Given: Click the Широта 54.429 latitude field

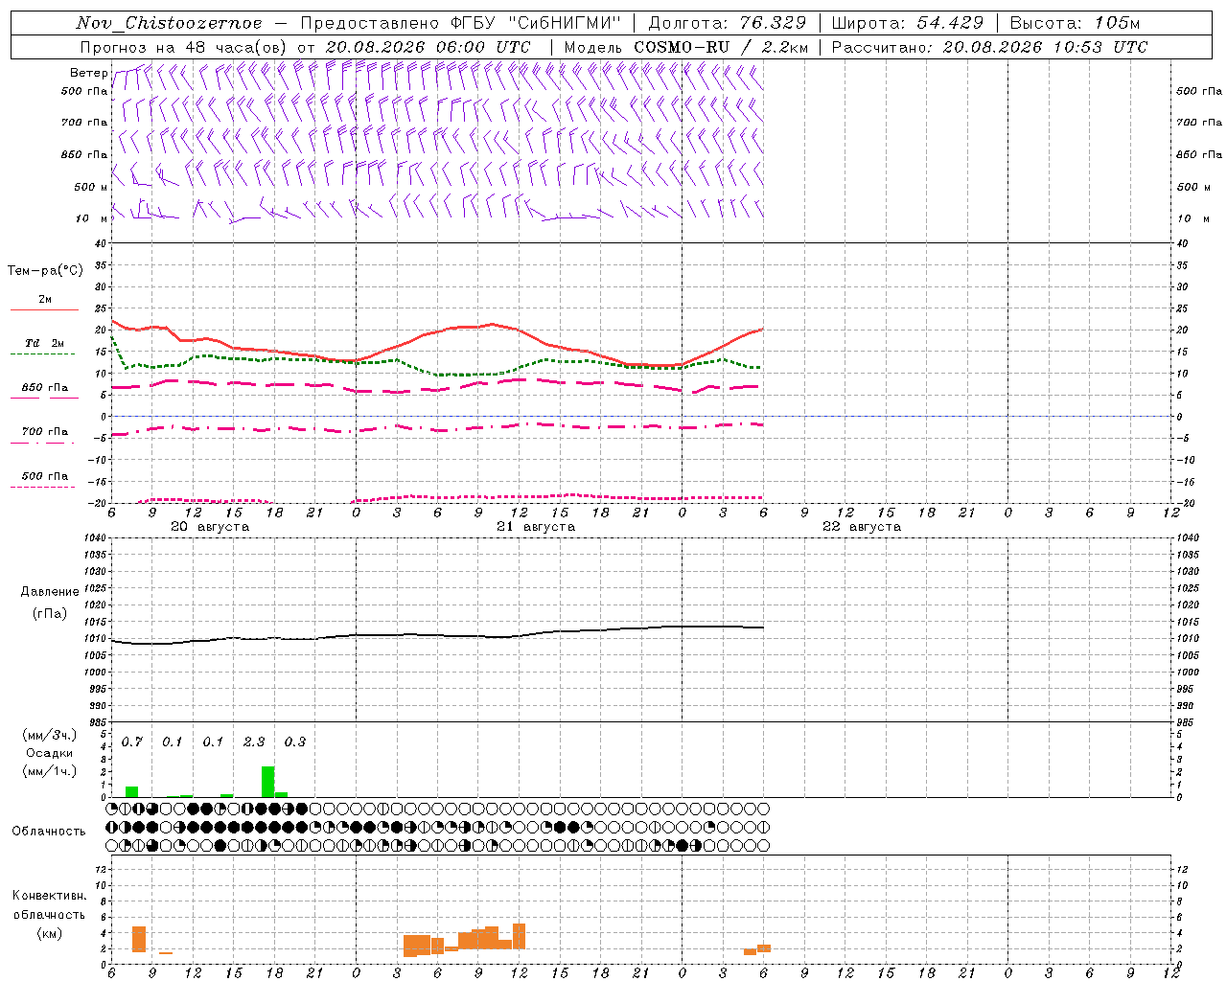Looking at the screenshot, I should coord(907,23).
